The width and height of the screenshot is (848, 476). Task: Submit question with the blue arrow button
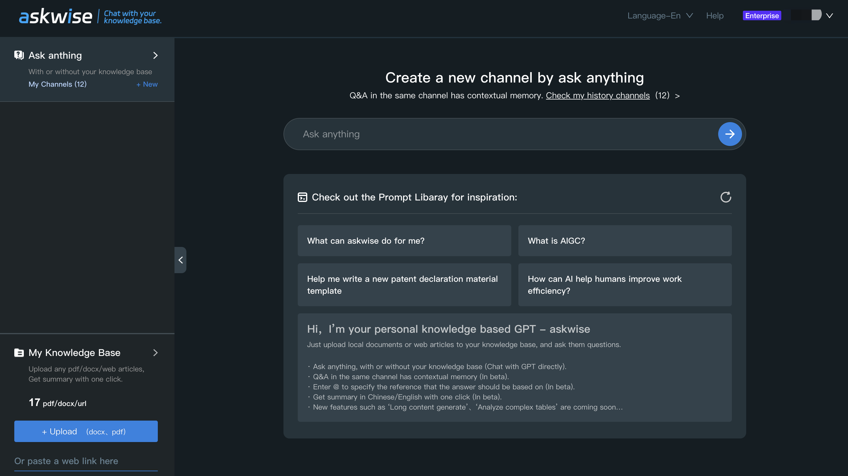tap(729, 134)
